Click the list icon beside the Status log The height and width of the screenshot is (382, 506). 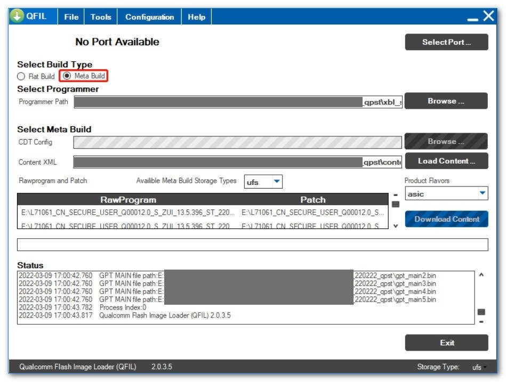(481, 312)
